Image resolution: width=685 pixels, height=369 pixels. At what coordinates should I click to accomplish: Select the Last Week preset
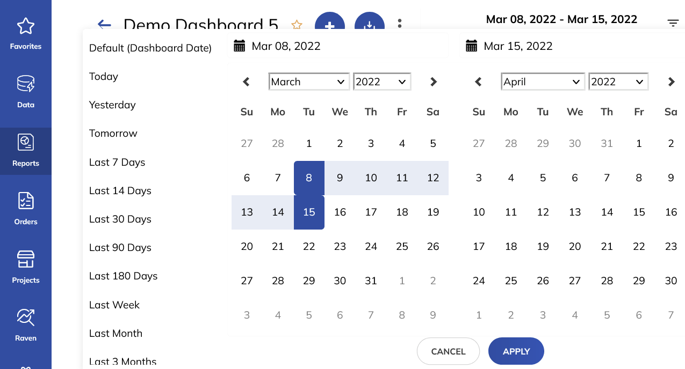coord(114,305)
